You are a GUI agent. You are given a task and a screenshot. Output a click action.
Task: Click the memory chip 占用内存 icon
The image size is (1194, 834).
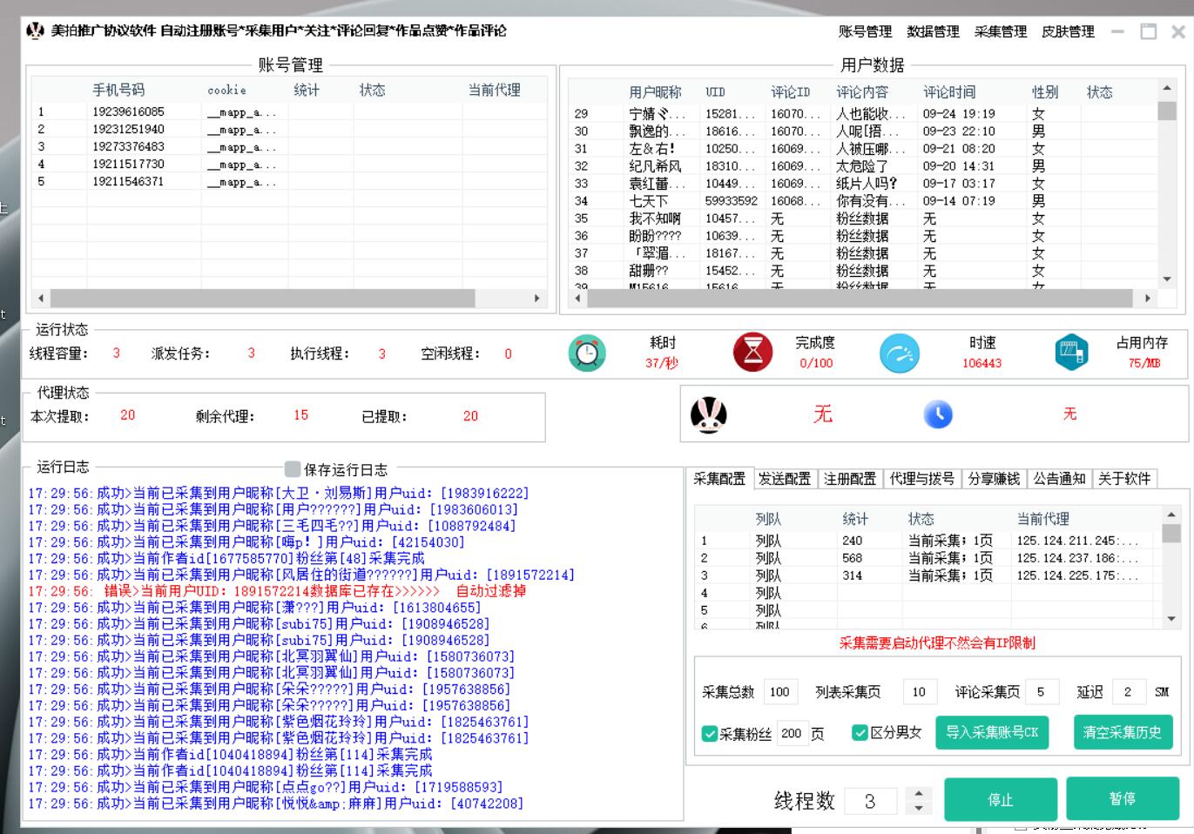coord(1070,353)
